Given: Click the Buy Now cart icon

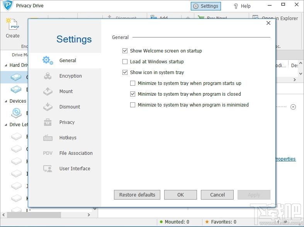Looking at the screenshot, I should point(201,18).
